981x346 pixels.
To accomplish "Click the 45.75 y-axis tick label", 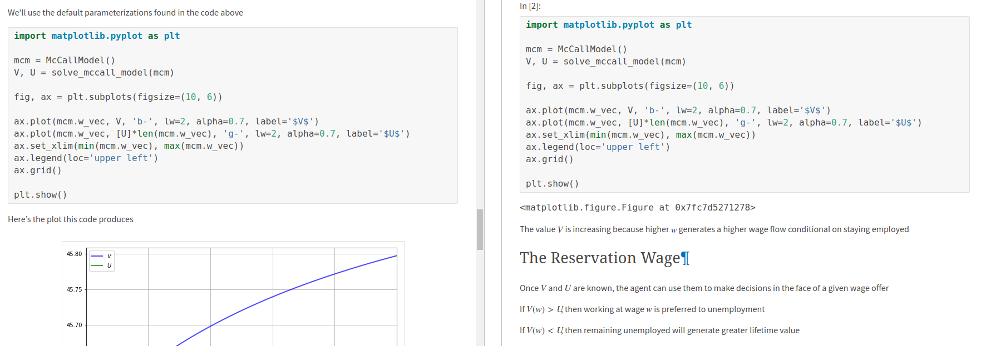I will pos(74,290).
